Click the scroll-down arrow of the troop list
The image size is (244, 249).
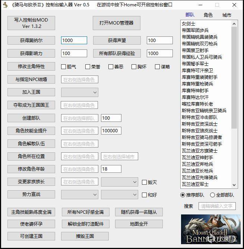234,185
